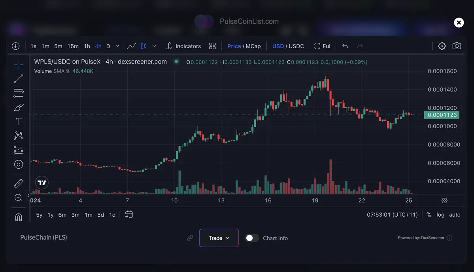Select the trend line drawing tool
The image size is (474, 272).
coord(19,79)
